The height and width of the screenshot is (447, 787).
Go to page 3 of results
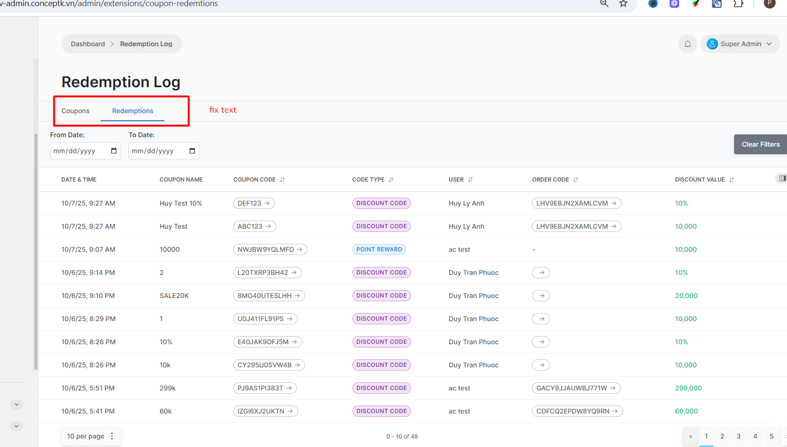738,436
